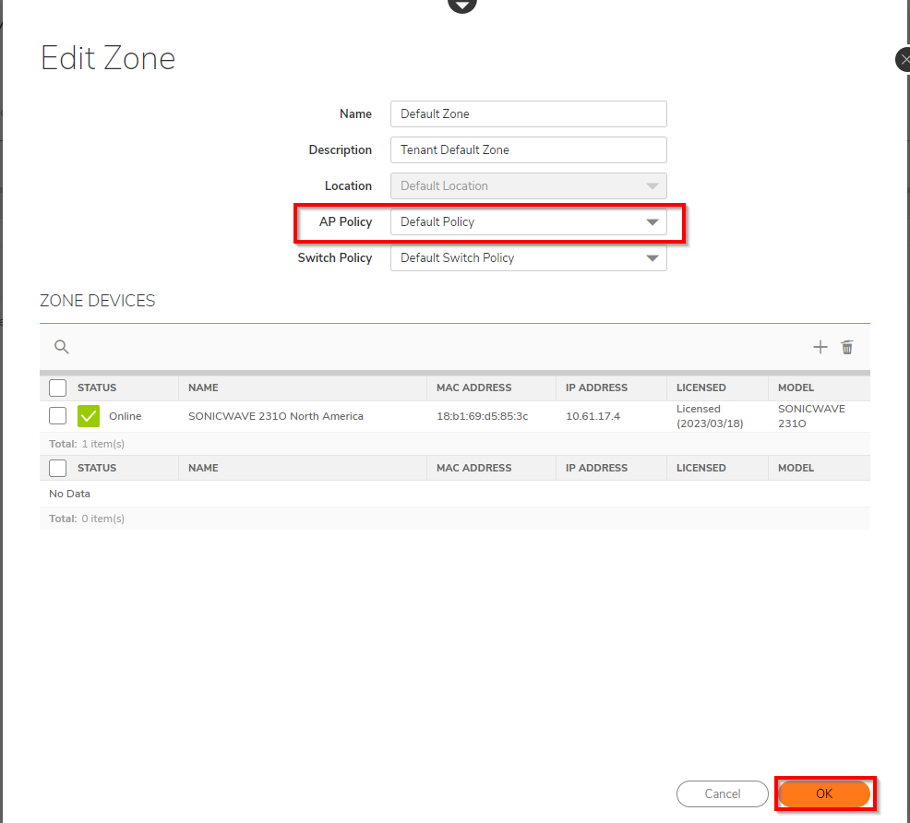This screenshot has height=823, width=910.
Task: Click the trash icon to delete device
Action: 847,347
